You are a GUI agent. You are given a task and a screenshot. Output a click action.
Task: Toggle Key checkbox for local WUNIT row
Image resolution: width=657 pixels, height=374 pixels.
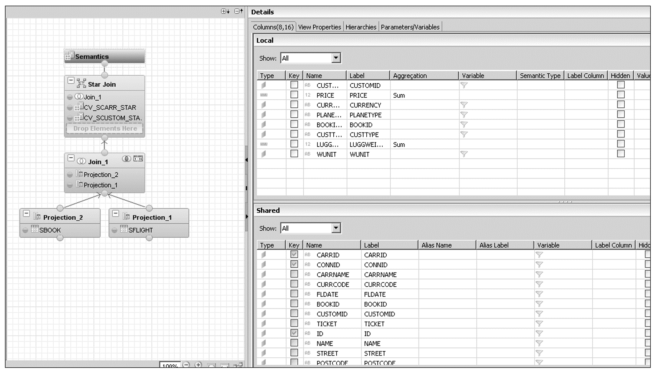(x=294, y=154)
